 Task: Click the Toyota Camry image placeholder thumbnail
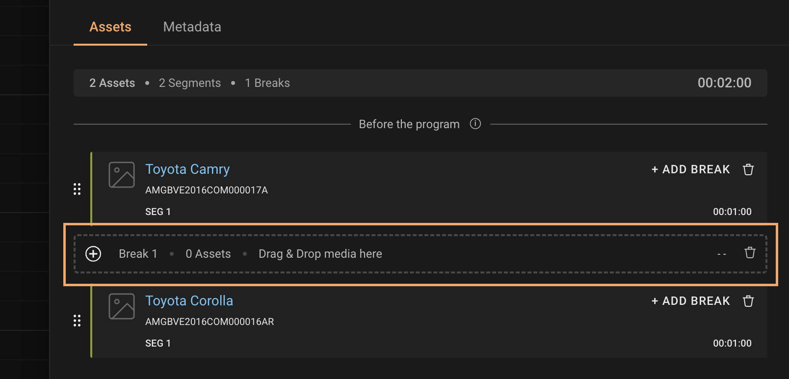122,175
